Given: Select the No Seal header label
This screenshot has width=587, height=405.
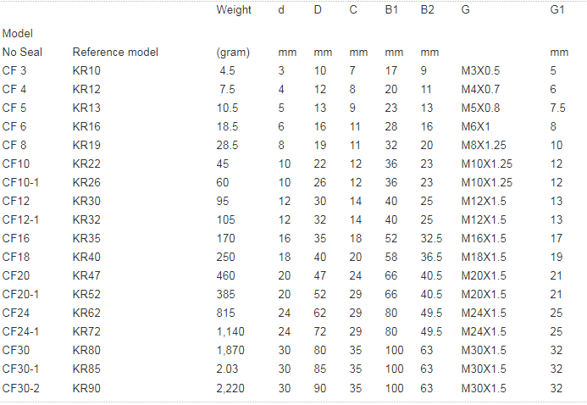Looking at the screenshot, I should (x=22, y=52).
